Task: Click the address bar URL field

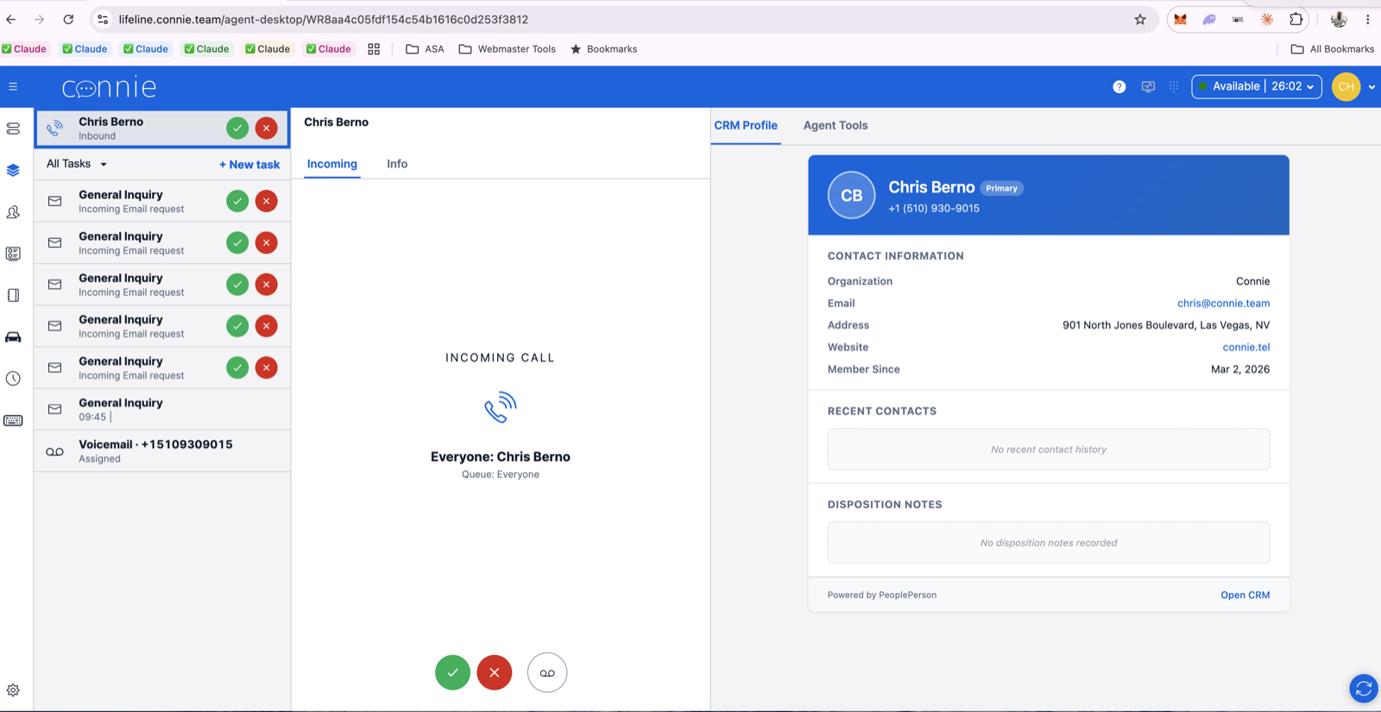Action: point(621,19)
